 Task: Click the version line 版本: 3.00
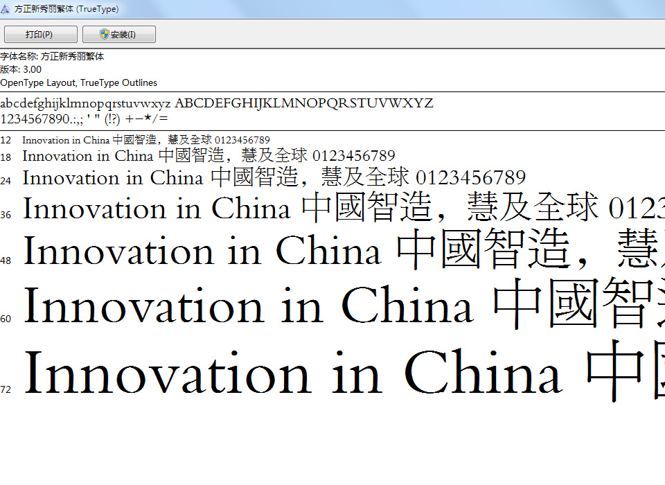coord(21,69)
